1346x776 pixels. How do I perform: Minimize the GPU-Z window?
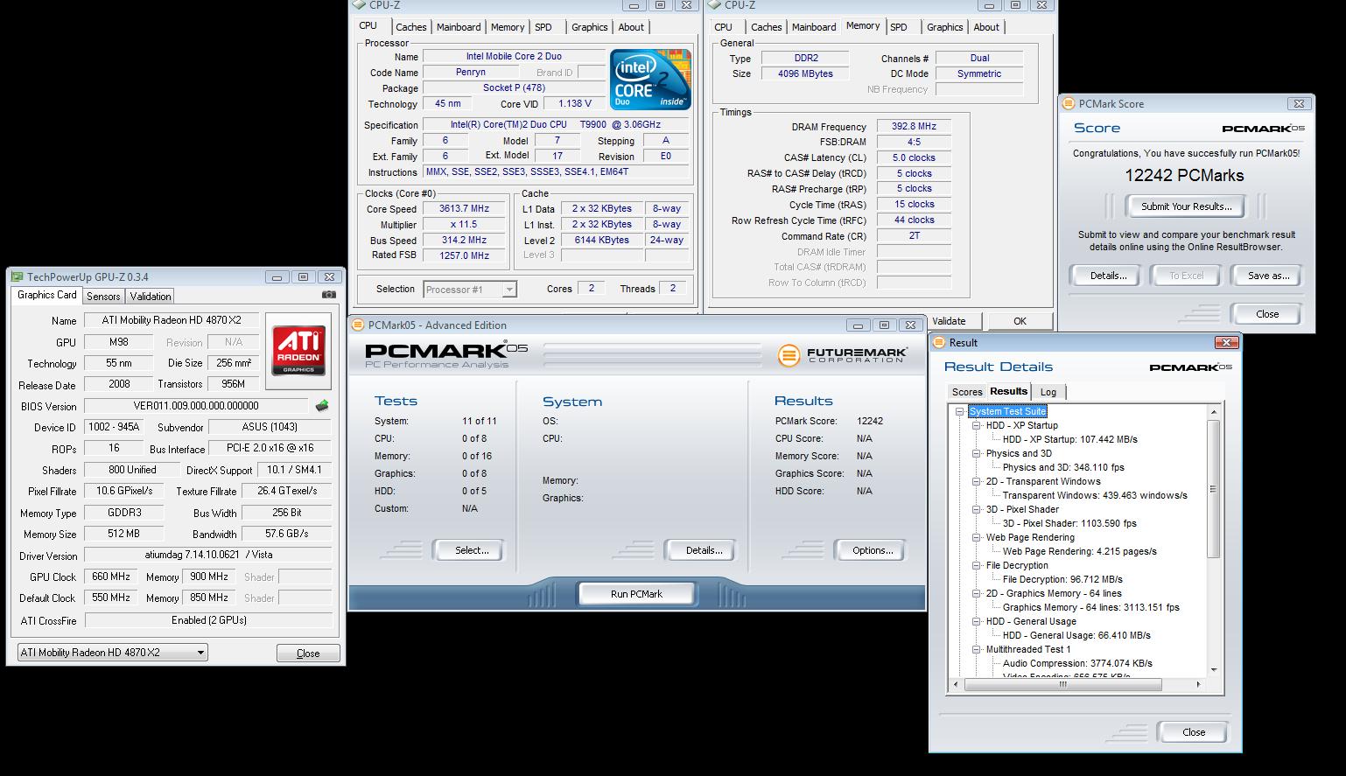coord(277,277)
